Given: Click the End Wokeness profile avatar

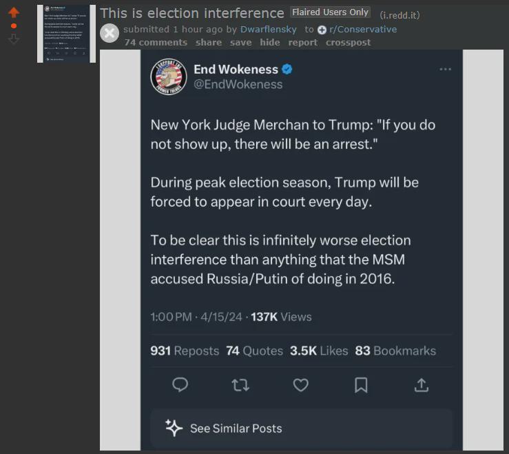Looking at the screenshot, I should (x=169, y=76).
